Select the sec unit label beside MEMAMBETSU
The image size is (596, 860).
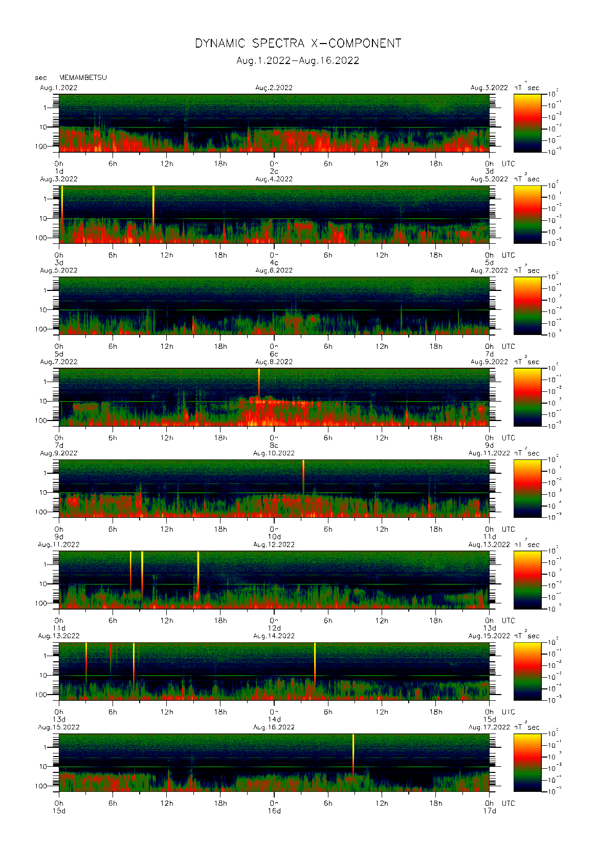[41, 78]
